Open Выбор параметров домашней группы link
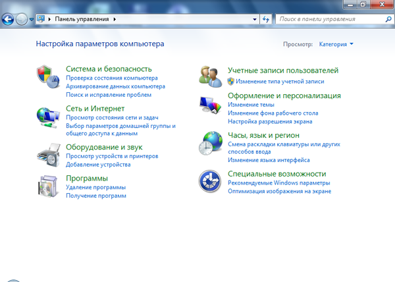The image size is (395, 282). pos(120,130)
